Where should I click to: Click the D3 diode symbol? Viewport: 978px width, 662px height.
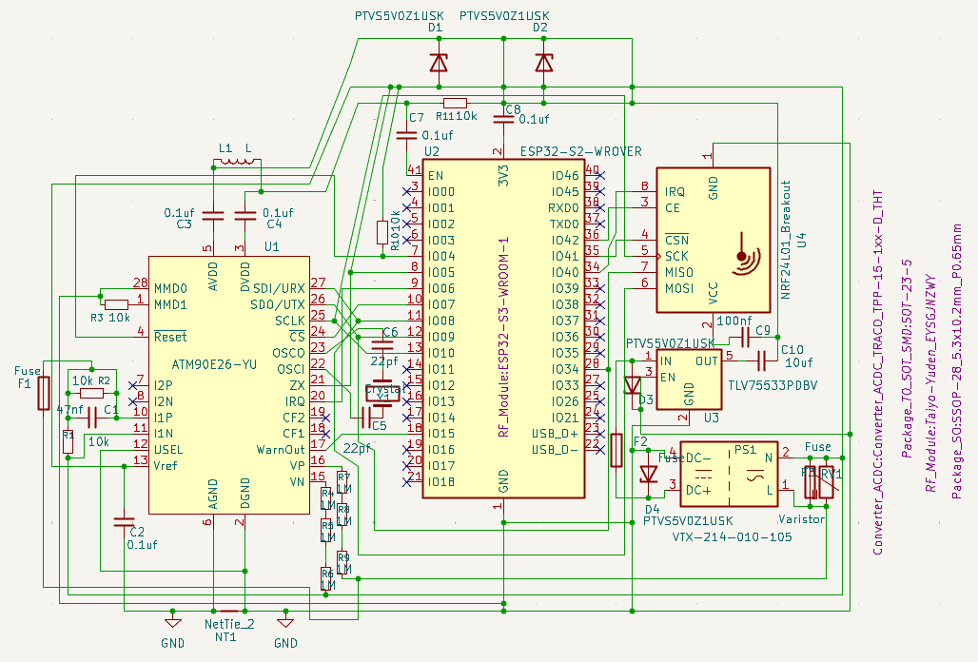tap(633, 385)
